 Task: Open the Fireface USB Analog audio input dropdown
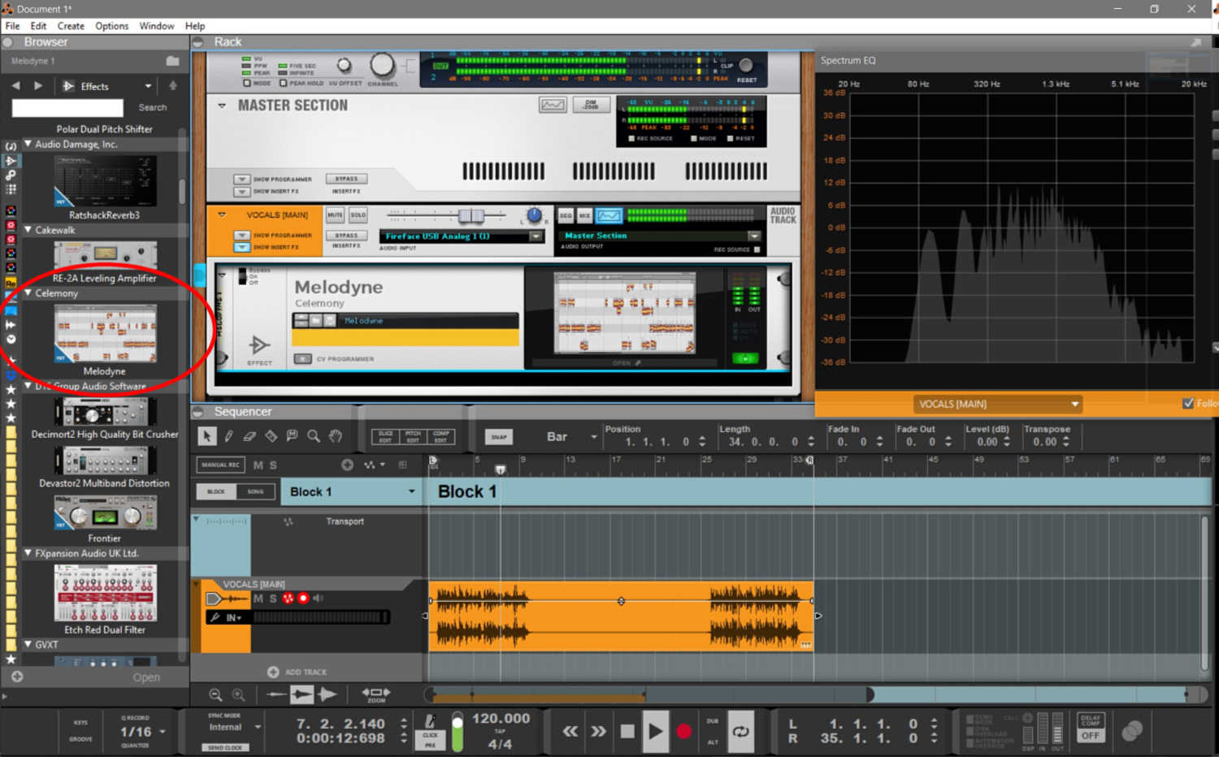click(x=536, y=236)
